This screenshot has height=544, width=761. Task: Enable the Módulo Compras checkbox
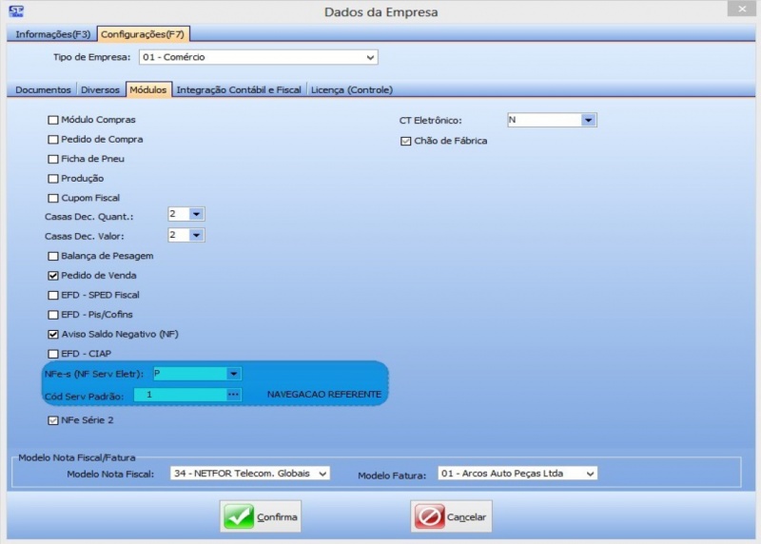point(53,120)
